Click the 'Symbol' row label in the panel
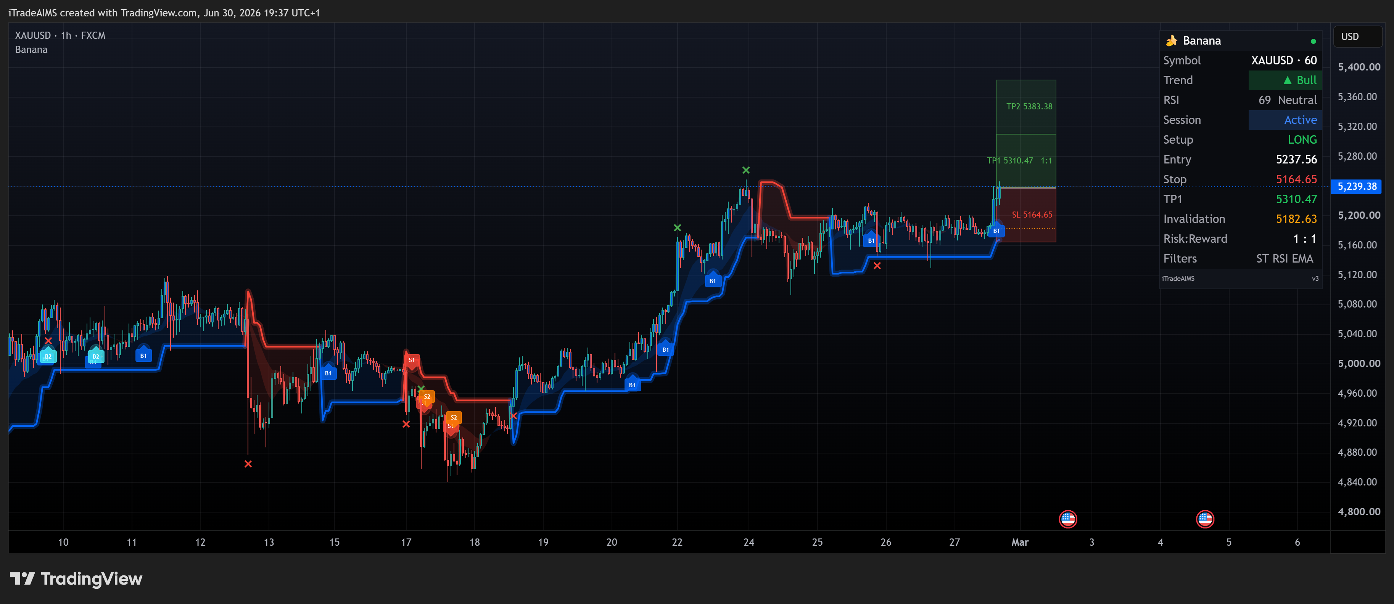Viewport: 1394px width, 604px height. (x=1182, y=61)
